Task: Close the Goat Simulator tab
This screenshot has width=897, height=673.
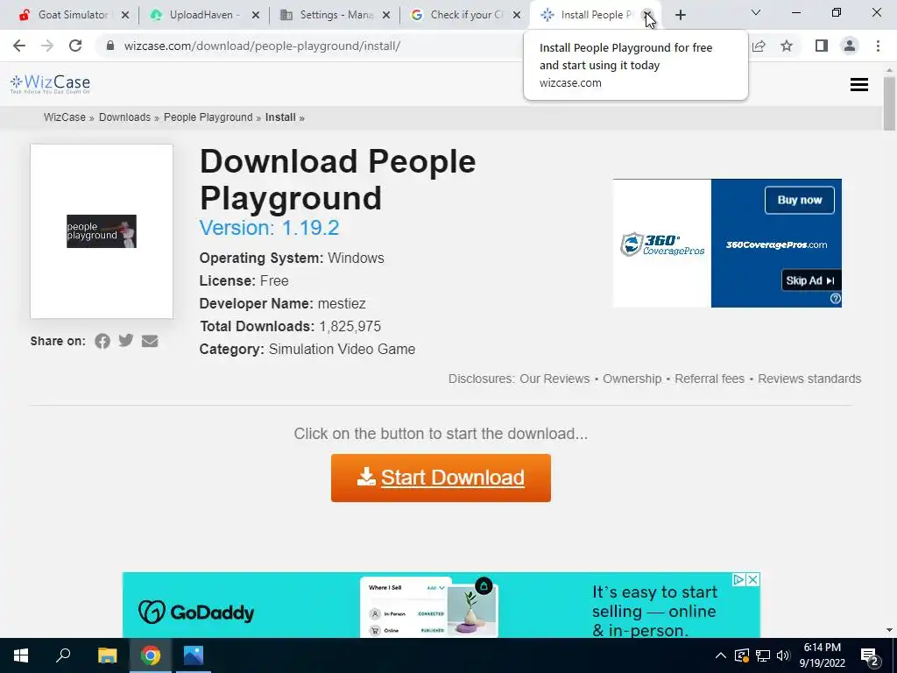Action: click(125, 15)
